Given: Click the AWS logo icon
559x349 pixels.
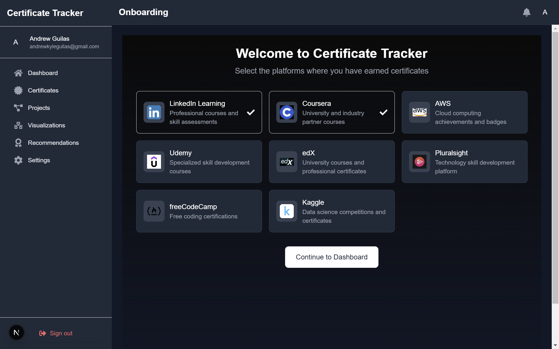Looking at the screenshot, I should [x=419, y=112].
